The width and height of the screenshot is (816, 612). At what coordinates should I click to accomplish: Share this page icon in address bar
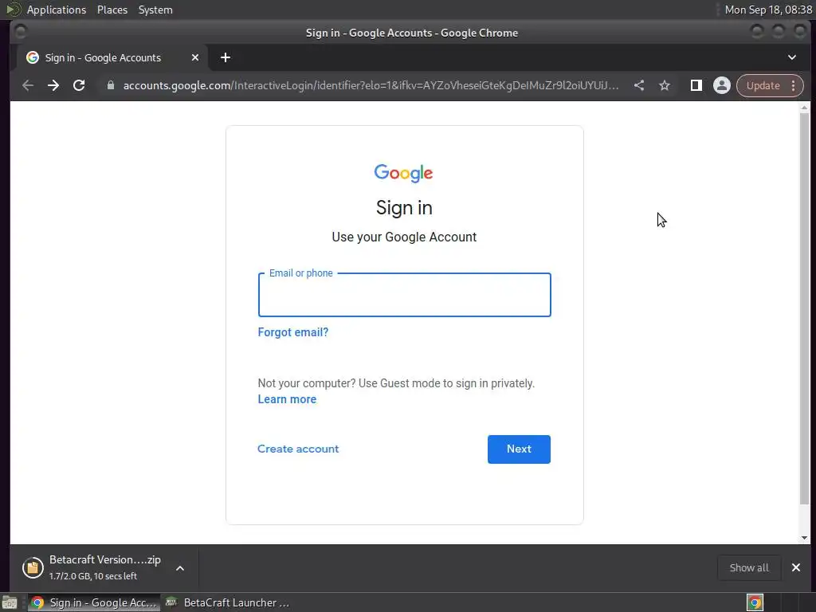click(639, 85)
